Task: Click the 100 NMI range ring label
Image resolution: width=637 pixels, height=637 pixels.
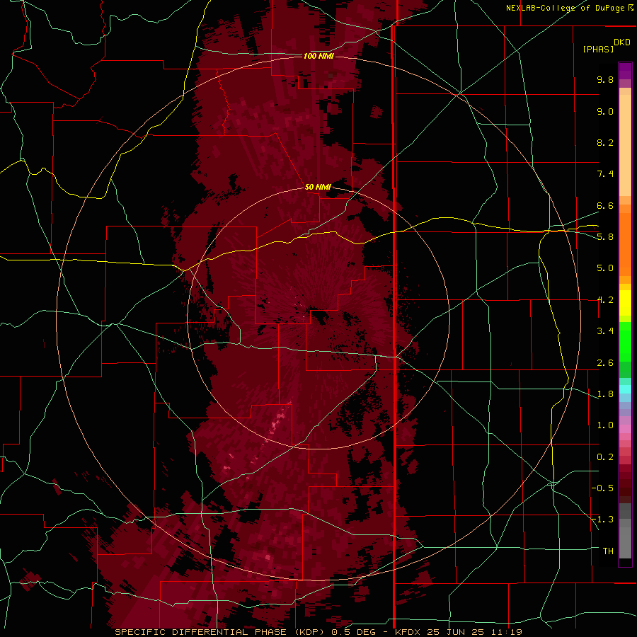Action: pyautogui.click(x=318, y=56)
